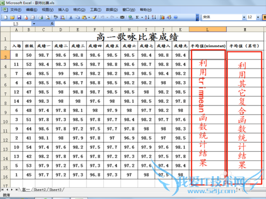Click the fx insert function button
Screen dimensions: 266x199
tap(52, 24)
